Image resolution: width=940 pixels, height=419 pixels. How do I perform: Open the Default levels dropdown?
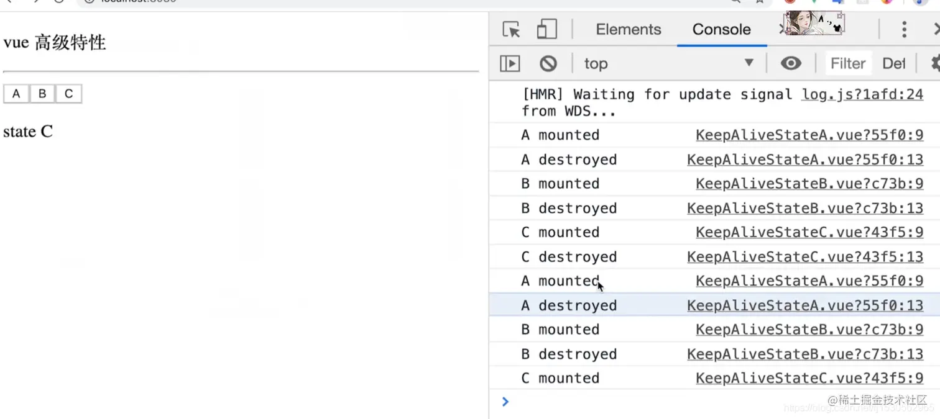pyautogui.click(x=893, y=63)
